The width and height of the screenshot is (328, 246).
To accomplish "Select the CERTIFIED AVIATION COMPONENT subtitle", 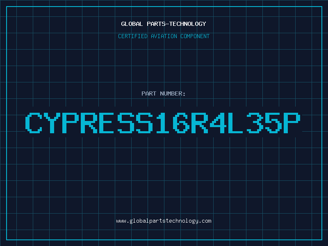I will 164,36.
